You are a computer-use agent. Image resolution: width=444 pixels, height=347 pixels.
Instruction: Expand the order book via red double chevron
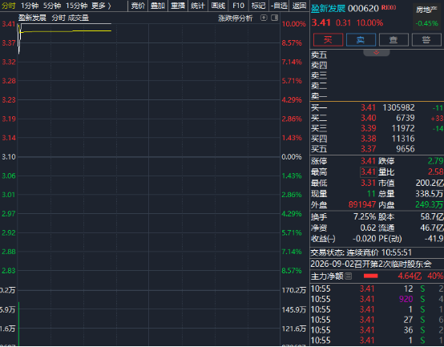coord(377,53)
